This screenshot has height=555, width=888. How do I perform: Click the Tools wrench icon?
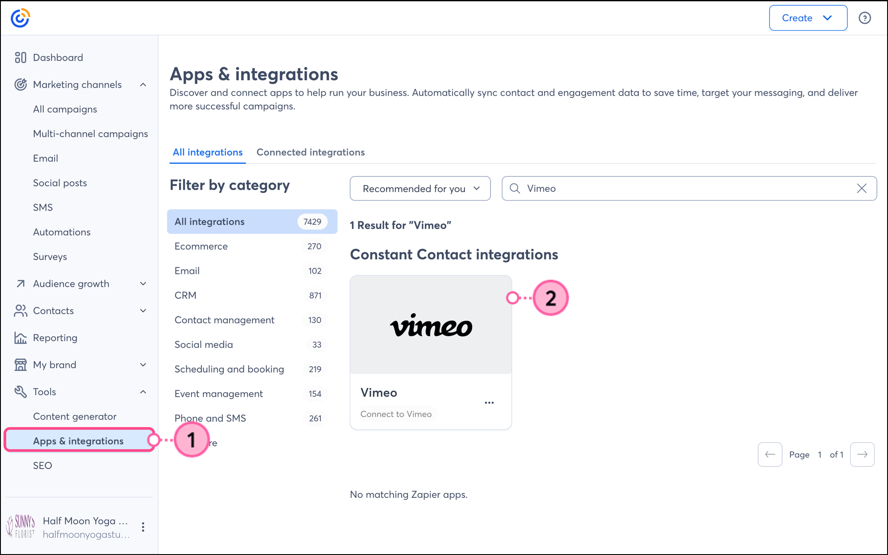(20, 392)
